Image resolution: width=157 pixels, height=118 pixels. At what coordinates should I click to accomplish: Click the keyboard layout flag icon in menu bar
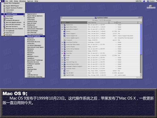(144, 1)
